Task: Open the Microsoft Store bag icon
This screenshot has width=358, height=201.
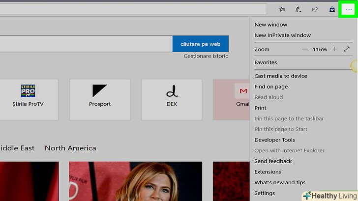Action: click(x=332, y=9)
